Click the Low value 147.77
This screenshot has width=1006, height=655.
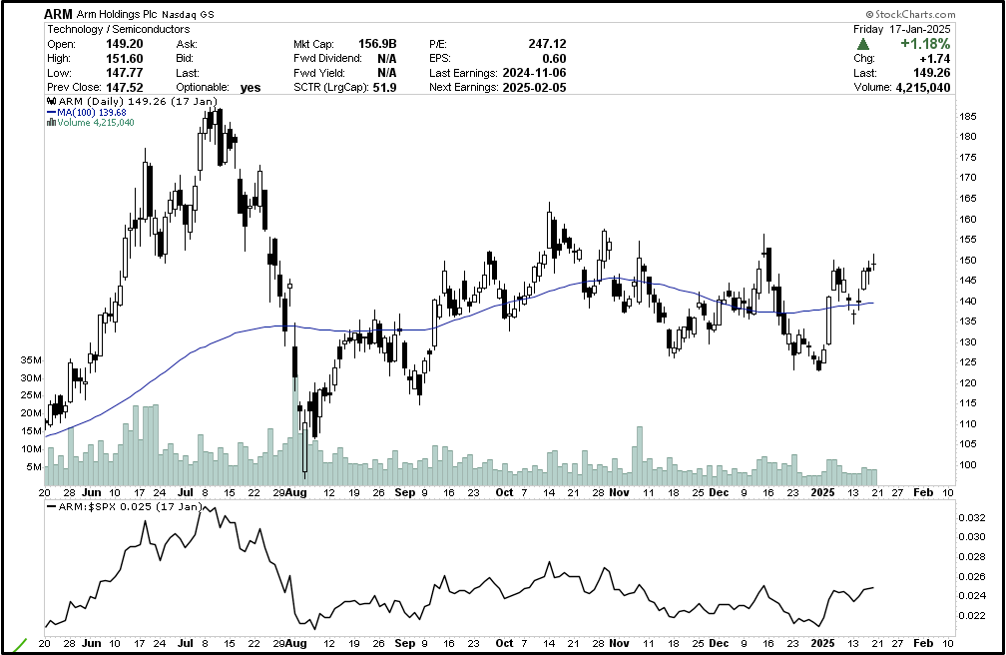pyautogui.click(x=125, y=73)
